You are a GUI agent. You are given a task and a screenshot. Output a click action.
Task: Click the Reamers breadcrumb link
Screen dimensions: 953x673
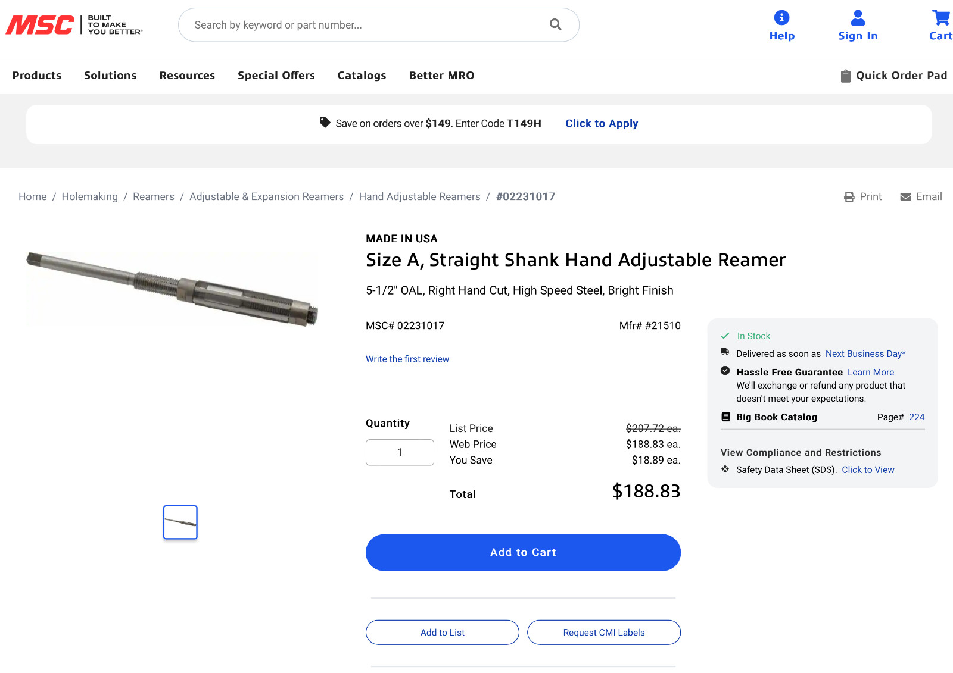[x=154, y=197]
